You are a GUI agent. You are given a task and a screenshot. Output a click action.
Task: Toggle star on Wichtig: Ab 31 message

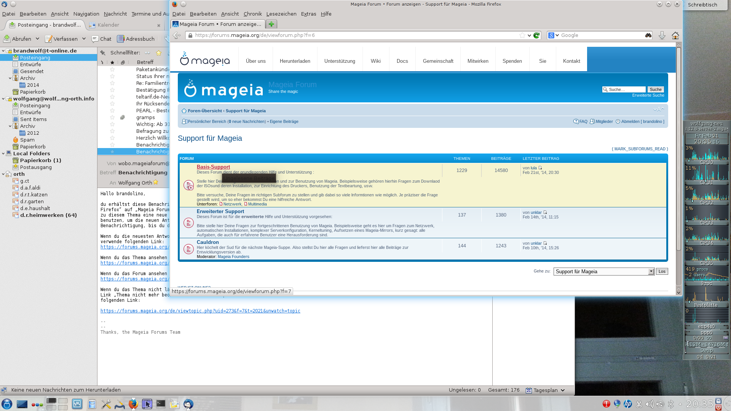(112, 124)
